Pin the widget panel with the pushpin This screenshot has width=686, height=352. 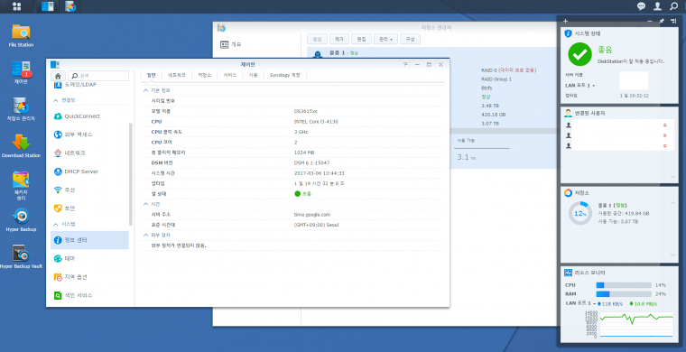point(662,21)
